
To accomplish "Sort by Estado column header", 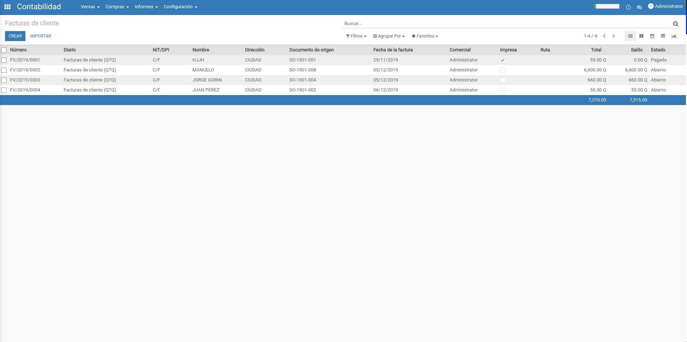I will click(x=658, y=50).
